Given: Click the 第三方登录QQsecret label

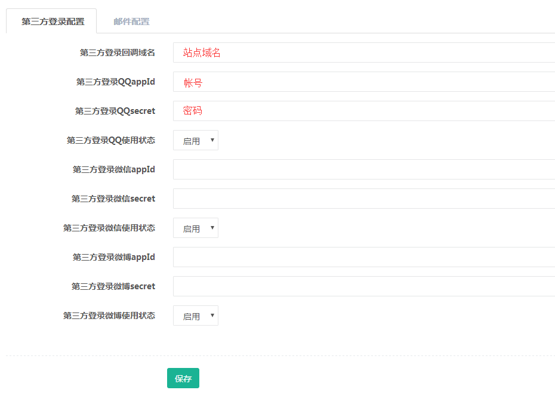Looking at the screenshot, I should [x=115, y=111].
